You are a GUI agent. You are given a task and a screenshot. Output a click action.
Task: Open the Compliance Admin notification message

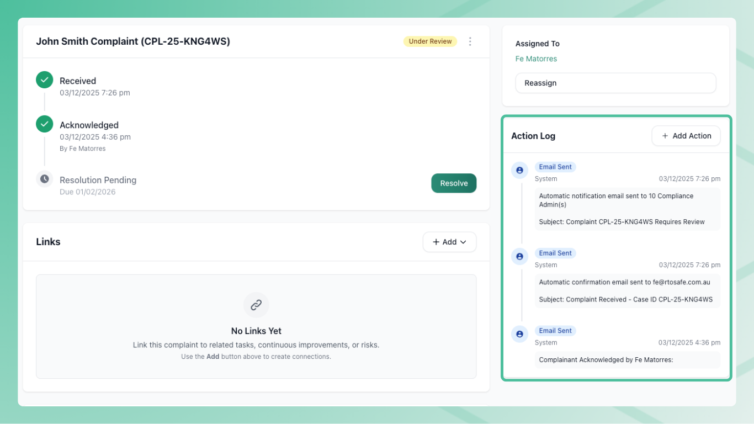627,209
